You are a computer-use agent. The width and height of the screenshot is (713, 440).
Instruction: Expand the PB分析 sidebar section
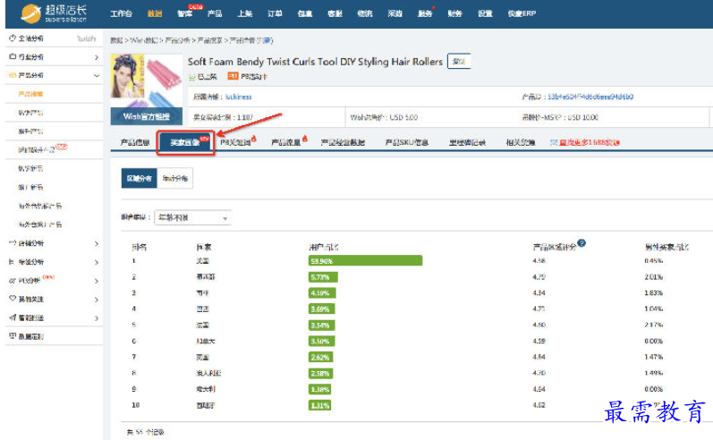pos(97,281)
